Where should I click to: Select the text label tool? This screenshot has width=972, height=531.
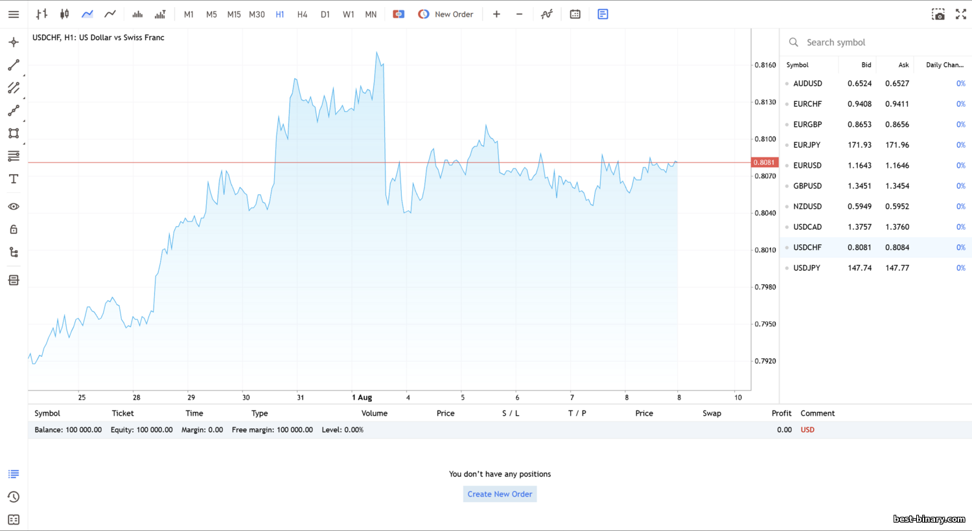point(14,179)
